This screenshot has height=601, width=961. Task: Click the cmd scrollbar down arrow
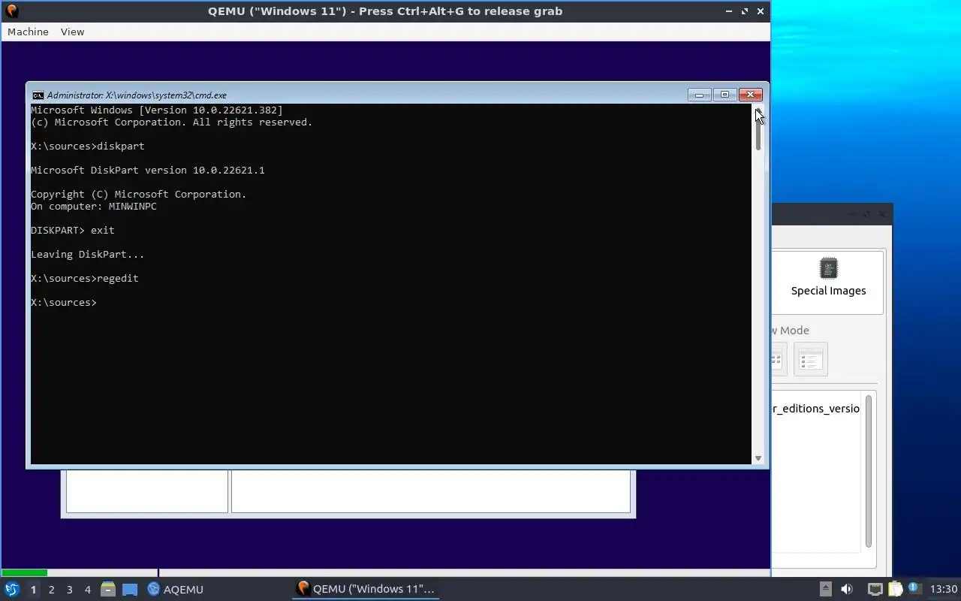[x=758, y=458]
